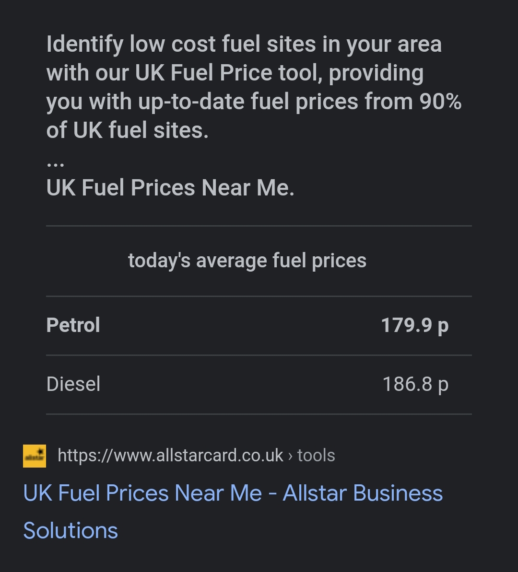
Task: Click the 90% figure in snippet
Action: [x=441, y=102]
